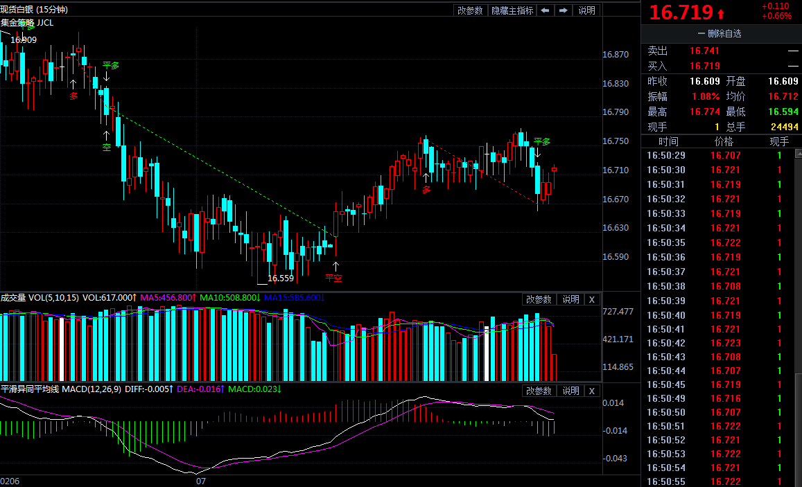Open 改参数 for the main chart

coord(470,10)
